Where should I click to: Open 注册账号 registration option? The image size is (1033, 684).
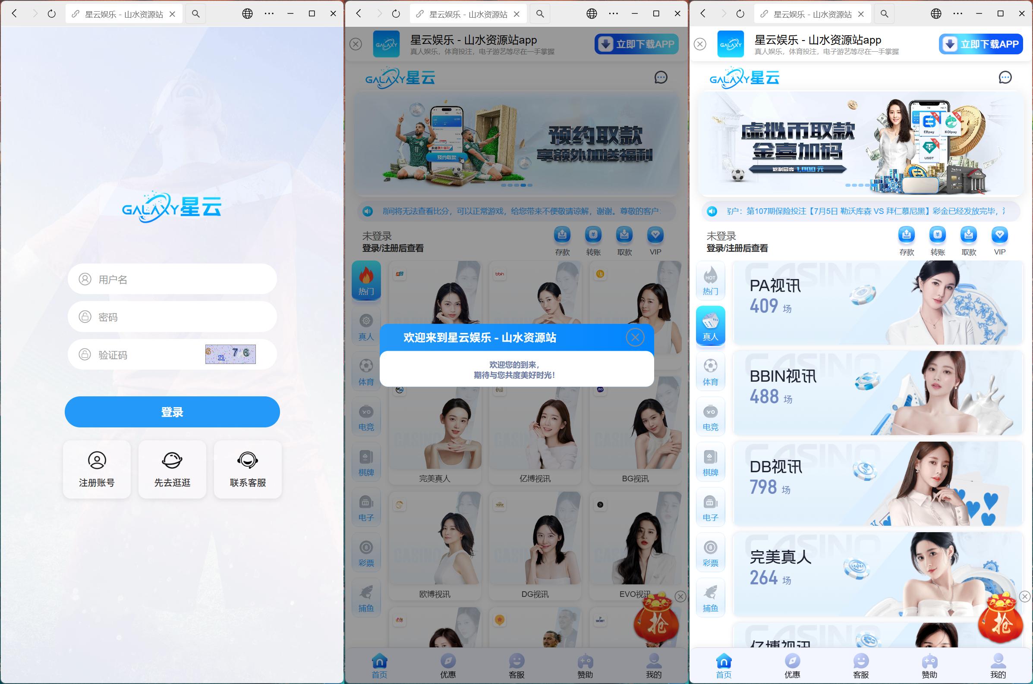[x=97, y=469]
